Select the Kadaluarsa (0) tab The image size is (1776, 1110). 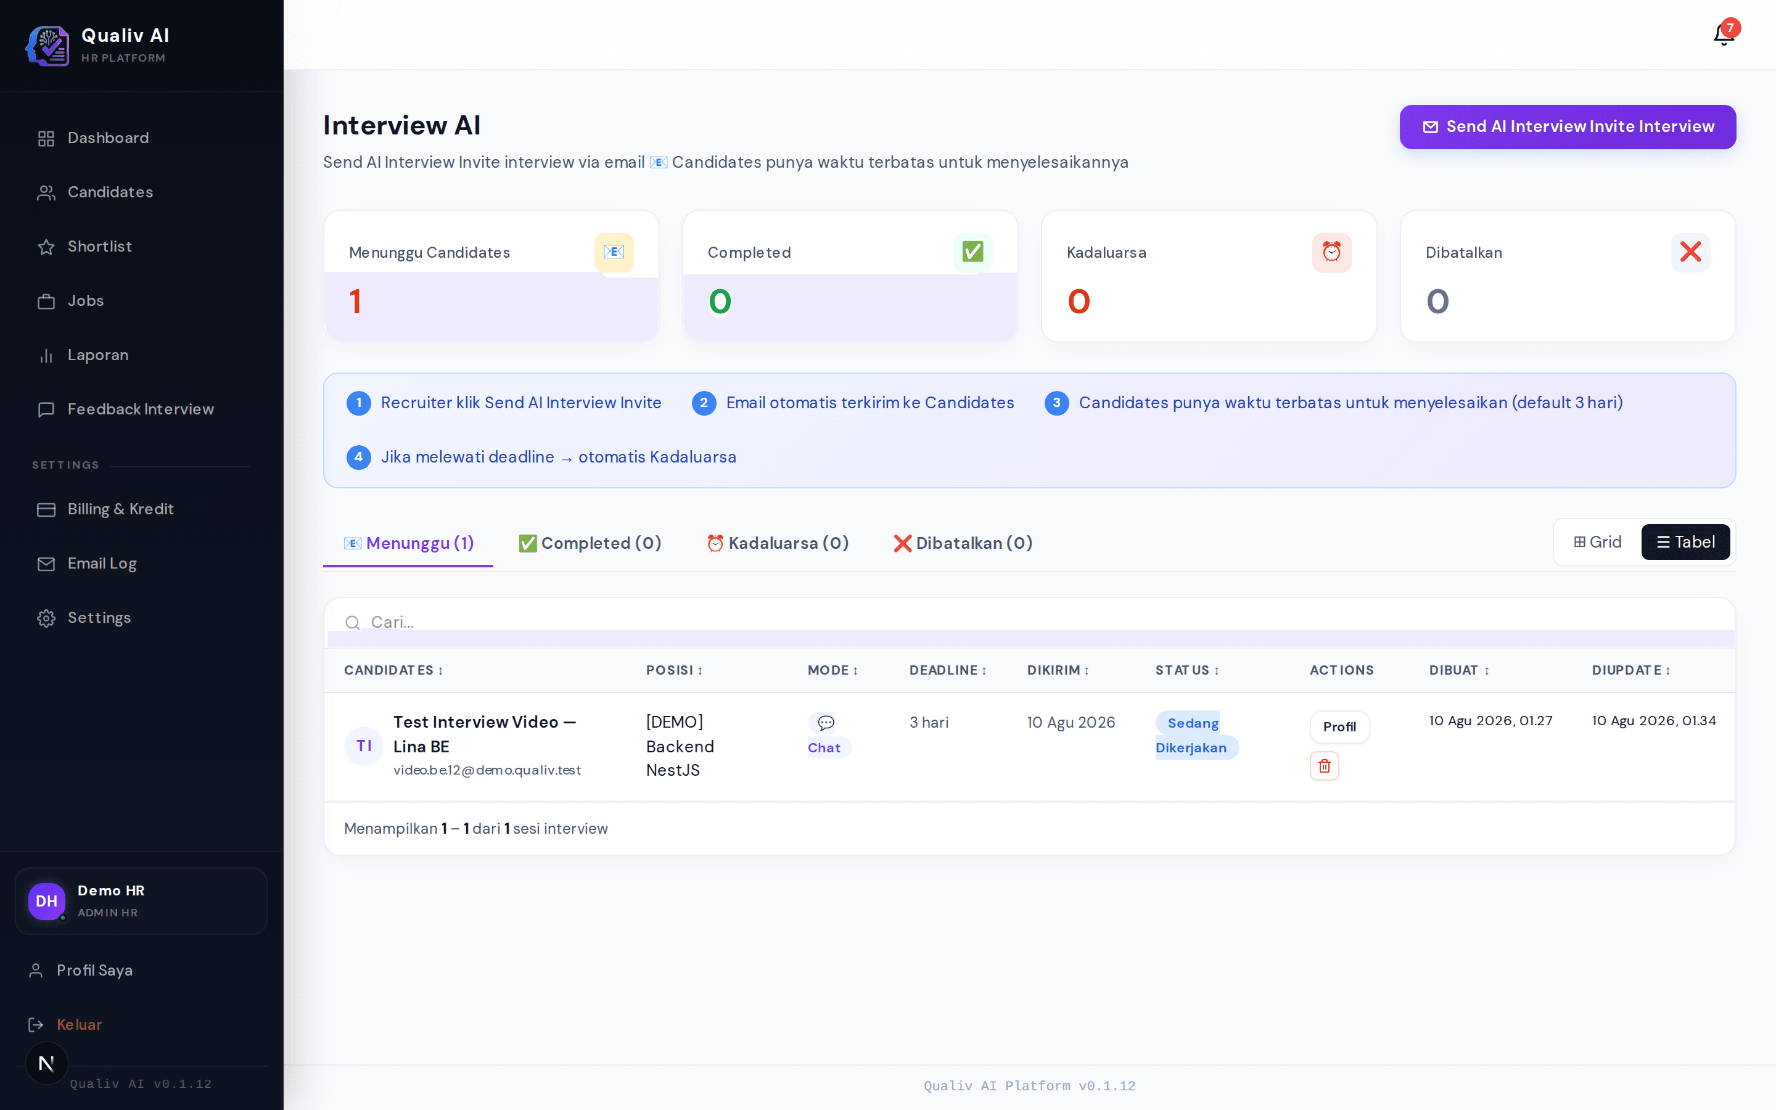coord(778,543)
